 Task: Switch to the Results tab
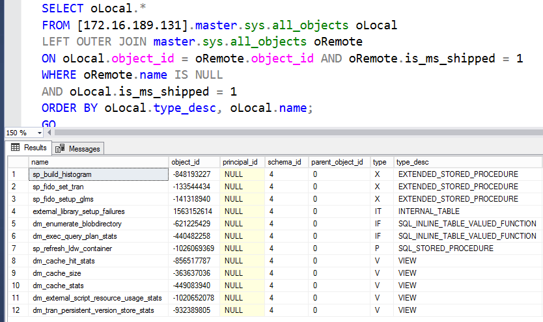(x=29, y=148)
